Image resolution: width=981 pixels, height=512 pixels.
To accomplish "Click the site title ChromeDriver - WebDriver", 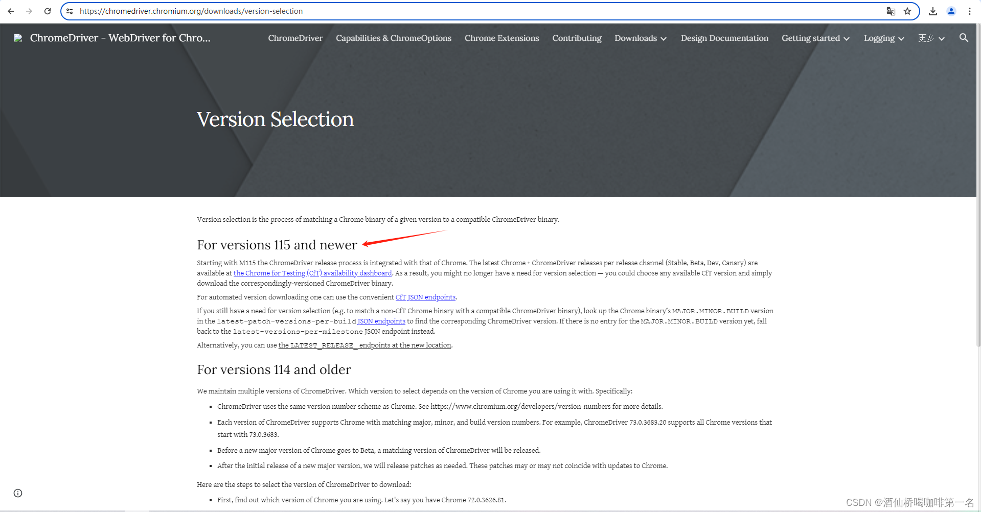I will coord(120,38).
